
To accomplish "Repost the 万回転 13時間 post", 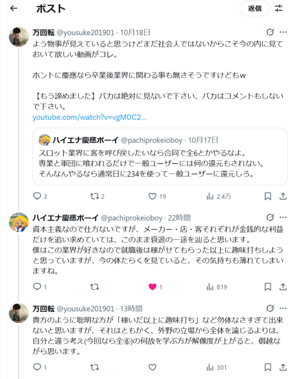I will pos(95,367).
